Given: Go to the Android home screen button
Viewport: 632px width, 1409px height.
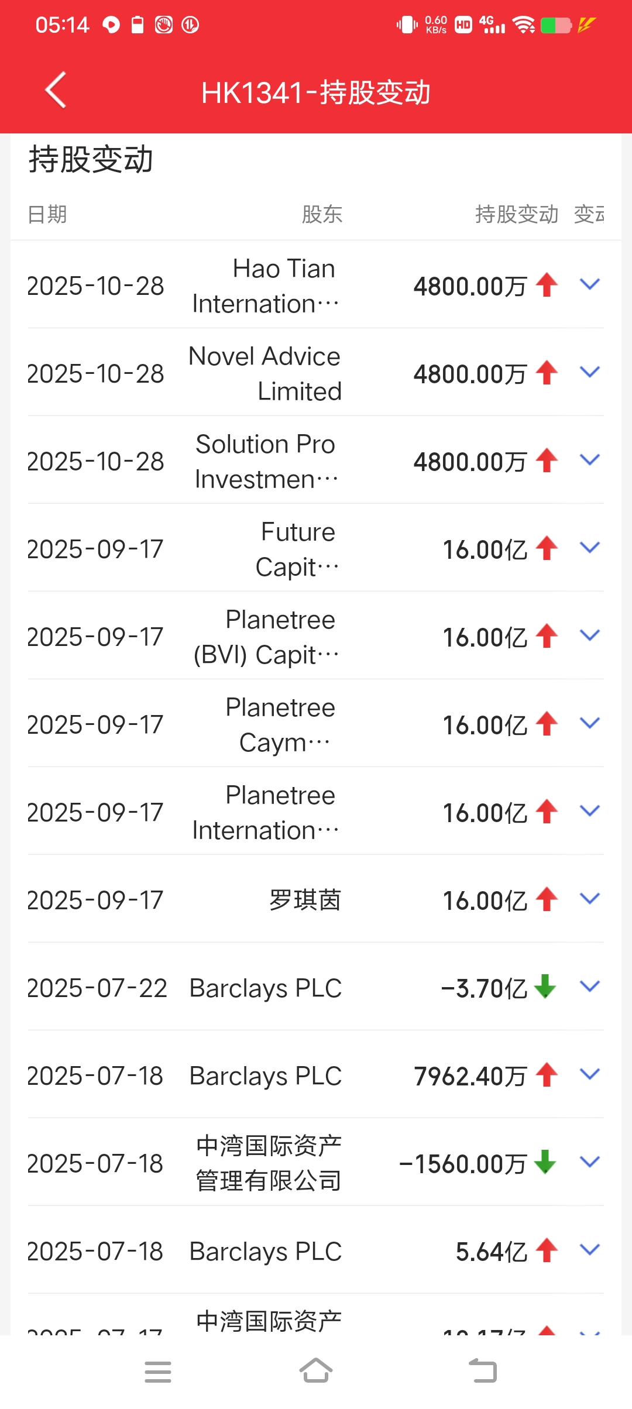Looking at the screenshot, I should point(316,1370).
